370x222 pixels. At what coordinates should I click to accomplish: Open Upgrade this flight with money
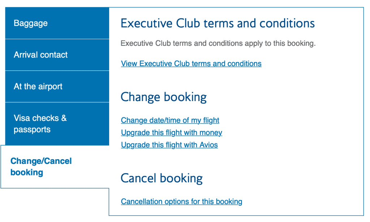click(x=172, y=133)
